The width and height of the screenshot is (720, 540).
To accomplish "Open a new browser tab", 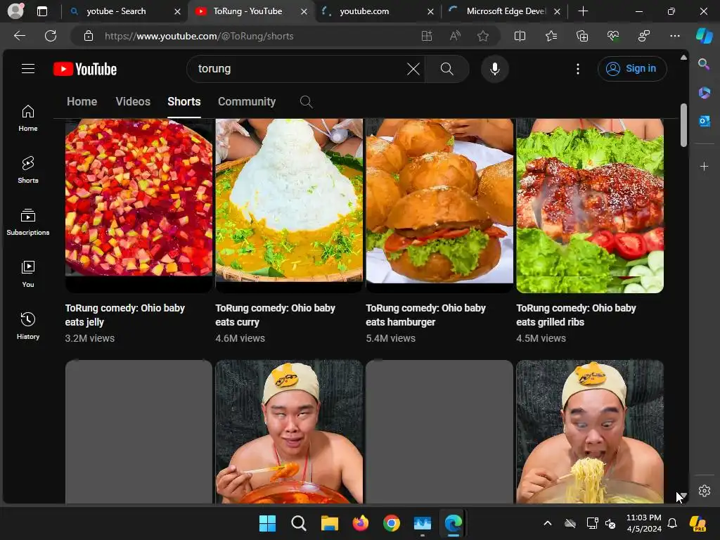I will 583,11.
